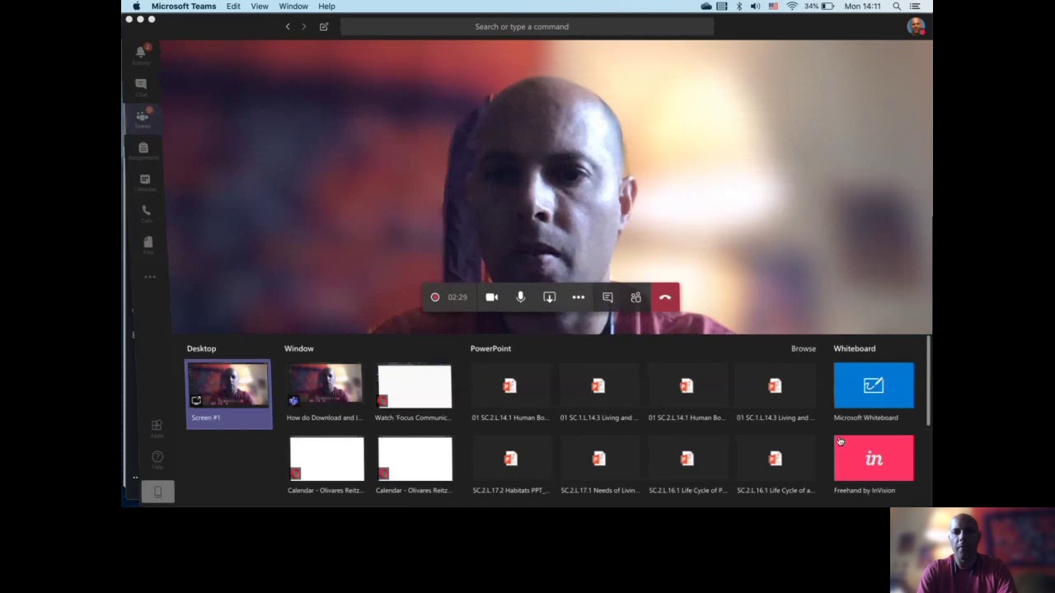Open the Calendar in sidebar
This screenshot has height=593, width=1055.
pyautogui.click(x=145, y=182)
